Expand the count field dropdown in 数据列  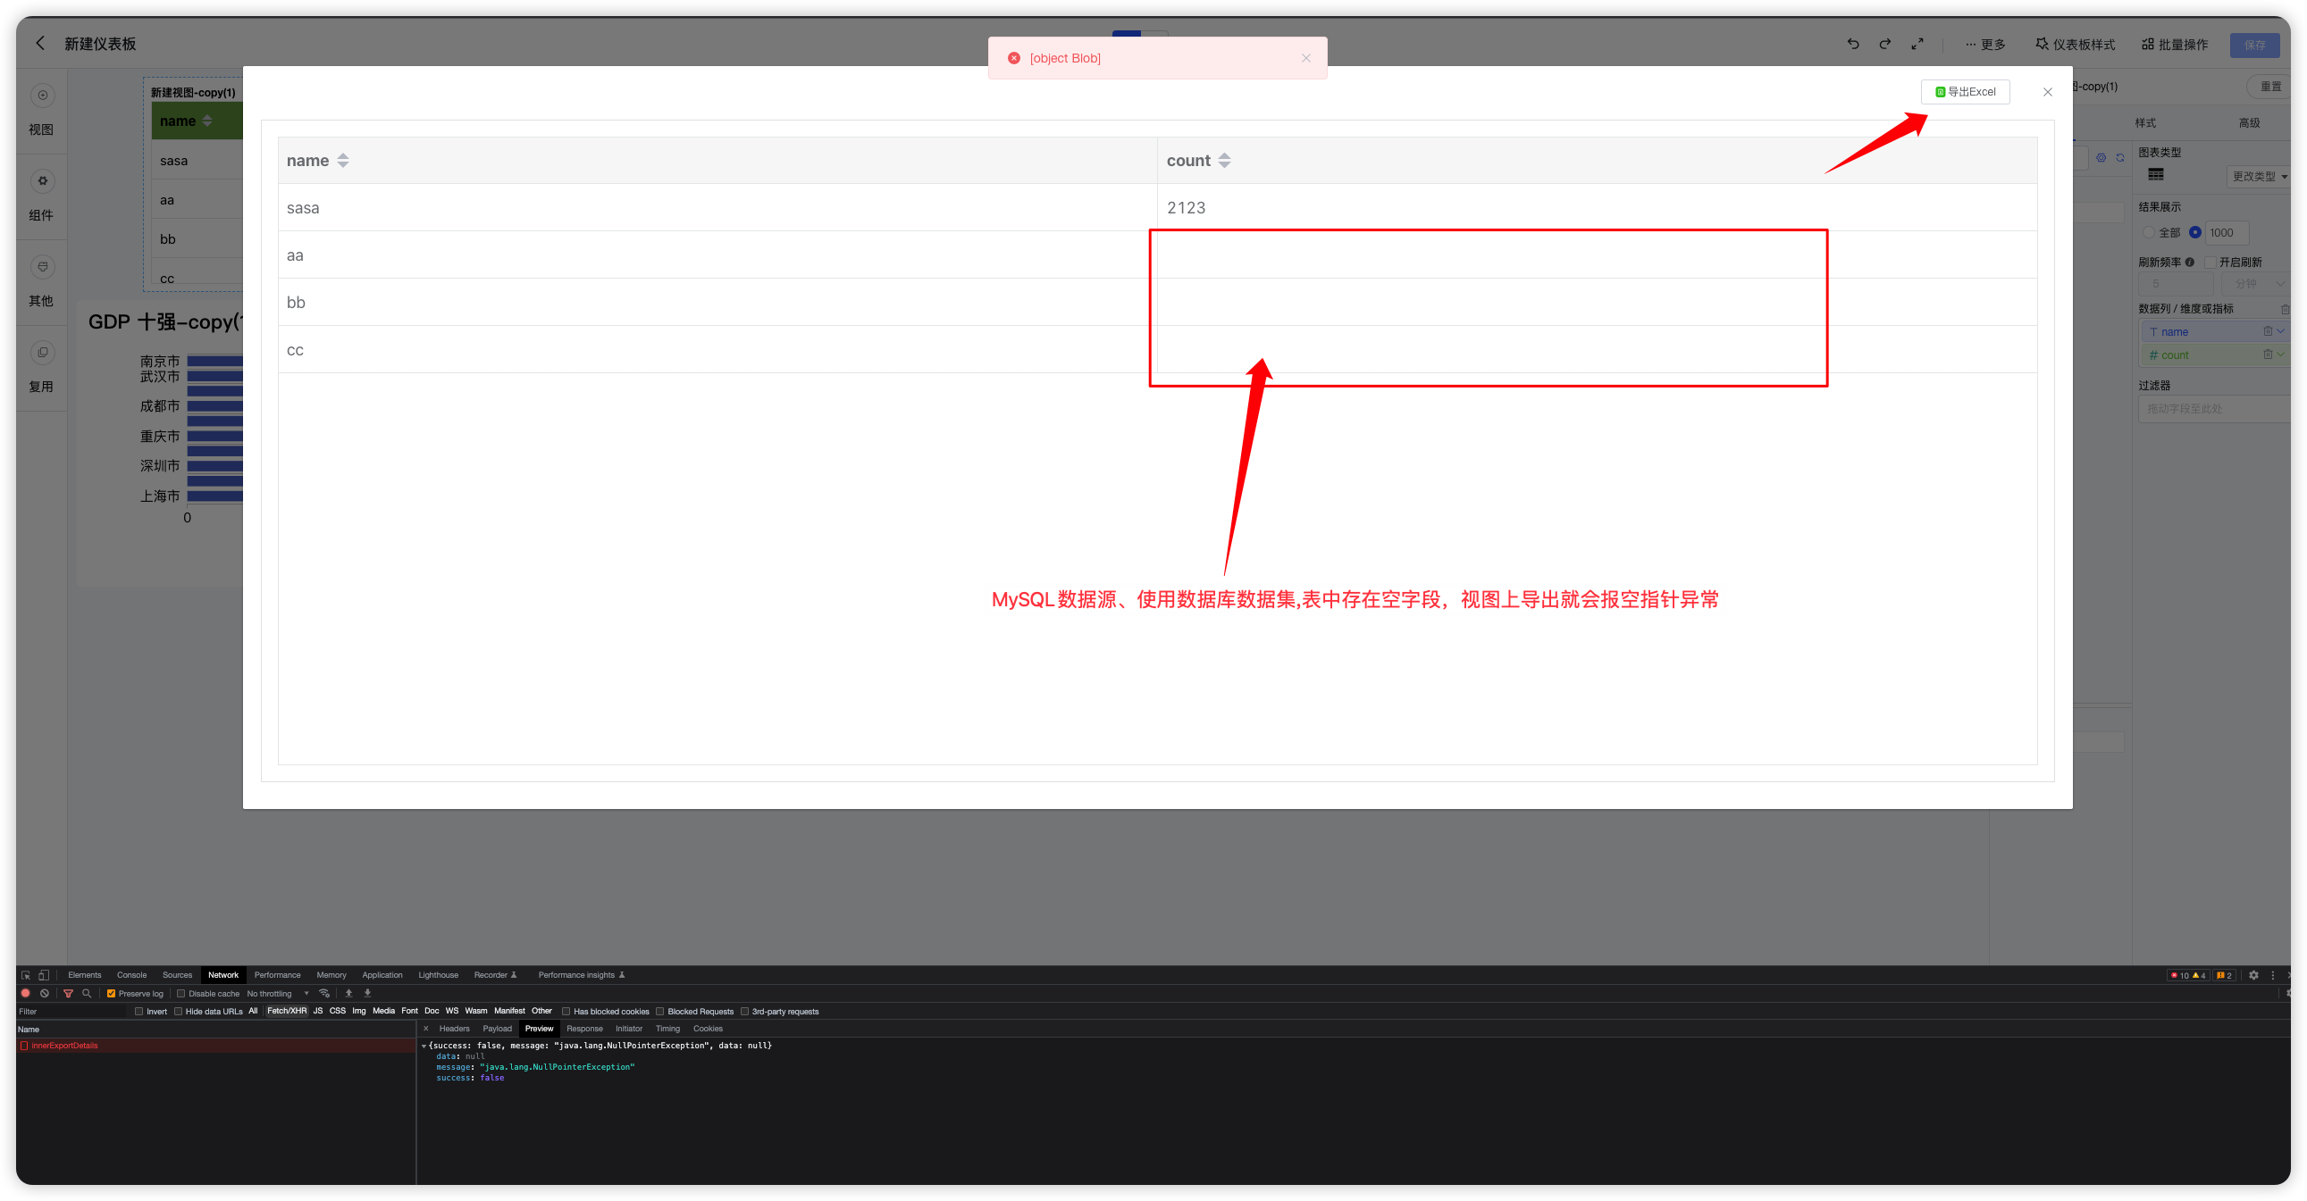coord(2280,354)
